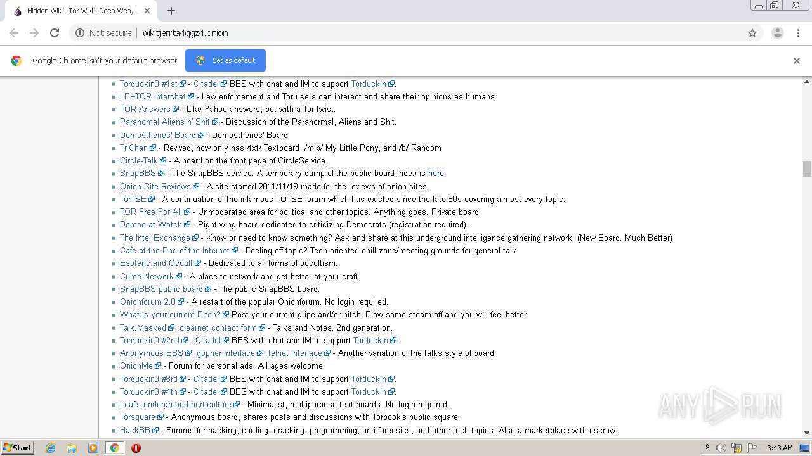Viewport: 812px width, 456px height.
Task: Open the Chrome profile avatar
Action: 778,33
